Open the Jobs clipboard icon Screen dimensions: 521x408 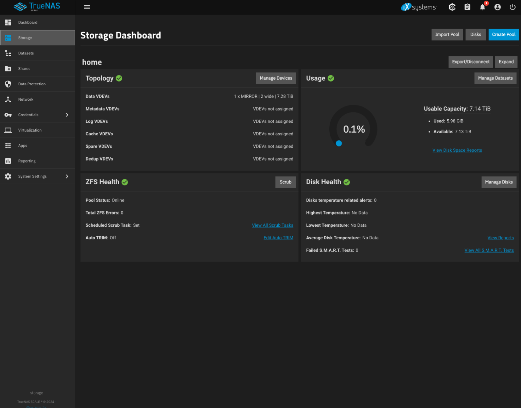pos(467,7)
